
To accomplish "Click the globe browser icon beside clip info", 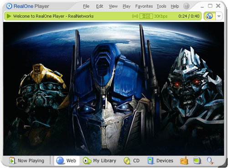I will [209, 16].
